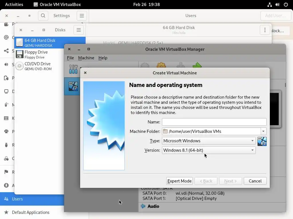293x219 pixels.
Task: Click the folder icon in Machine Folder field
Action: (x=165, y=131)
